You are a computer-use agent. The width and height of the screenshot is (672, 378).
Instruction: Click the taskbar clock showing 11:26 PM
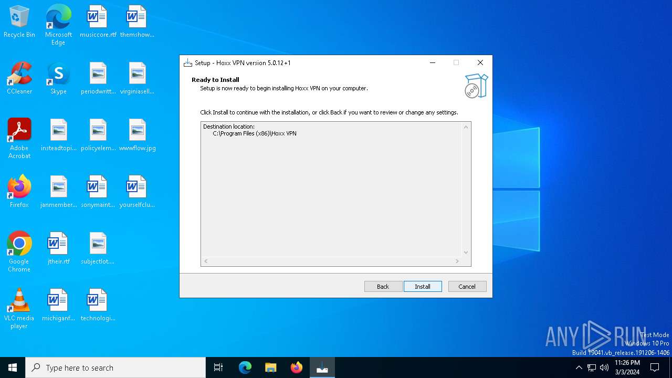[x=627, y=367]
